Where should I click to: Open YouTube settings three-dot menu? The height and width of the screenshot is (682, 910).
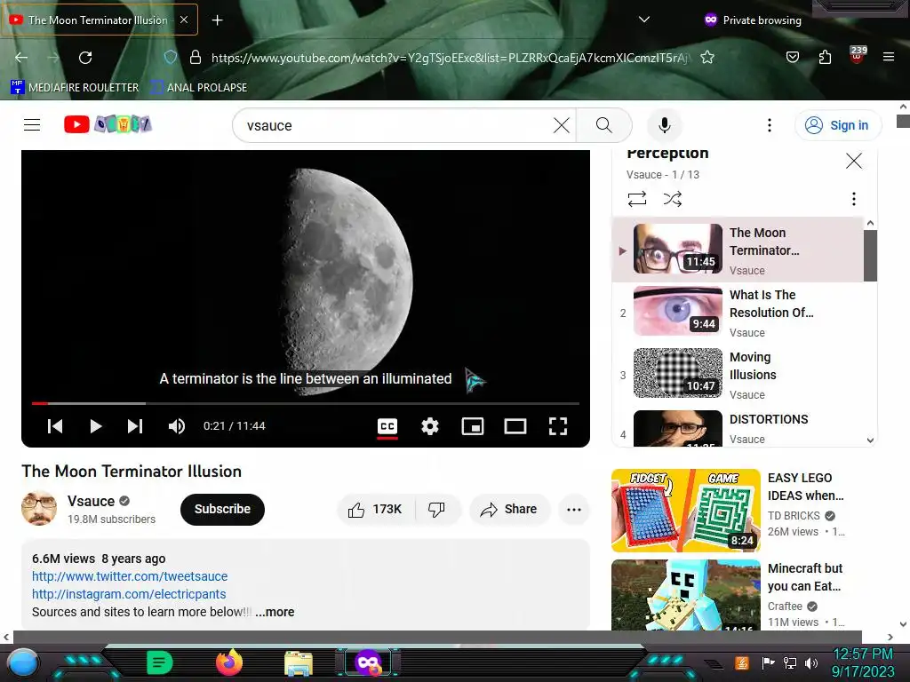pyautogui.click(x=770, y=125)
